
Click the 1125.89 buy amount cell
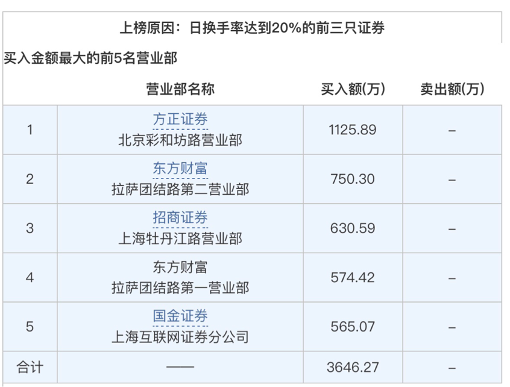[x=353, y=130]
